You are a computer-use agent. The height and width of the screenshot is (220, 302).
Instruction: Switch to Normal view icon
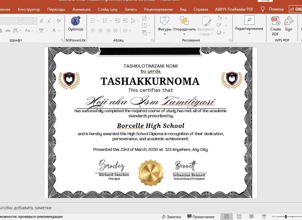(x=226, y=216)
